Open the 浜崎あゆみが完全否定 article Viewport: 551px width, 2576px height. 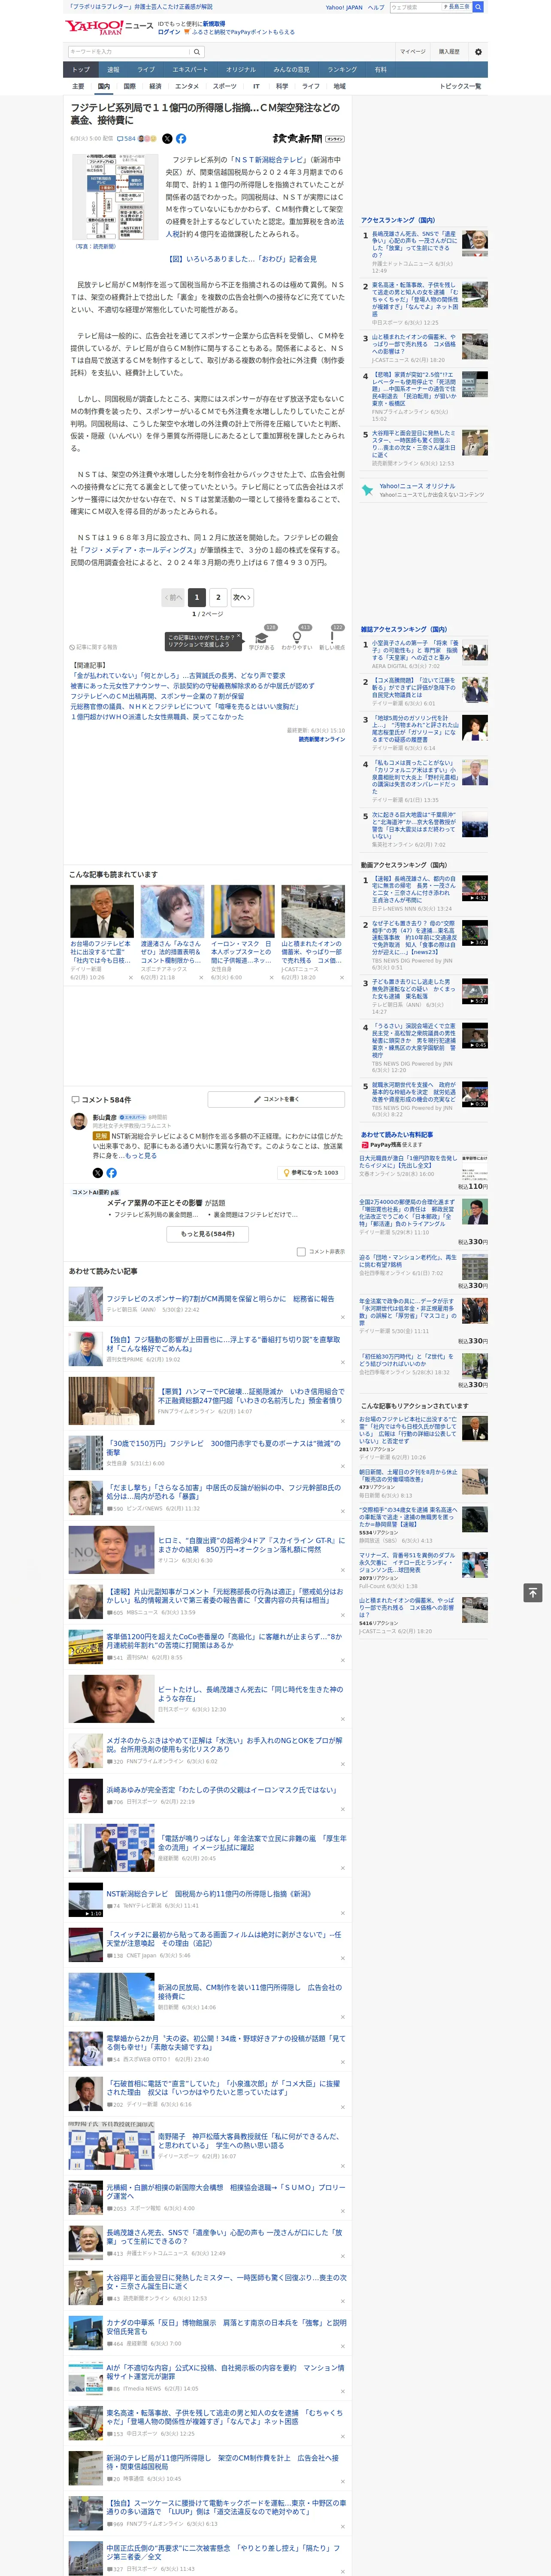tap(221, 1790)
